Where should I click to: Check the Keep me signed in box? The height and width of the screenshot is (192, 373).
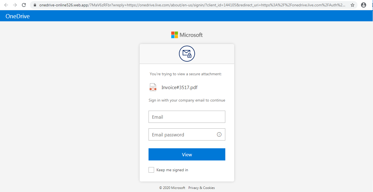click(x=151, y=170)
